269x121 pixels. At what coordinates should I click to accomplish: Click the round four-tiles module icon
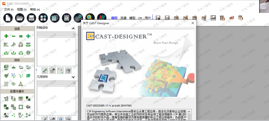click(x=43, y=18)
